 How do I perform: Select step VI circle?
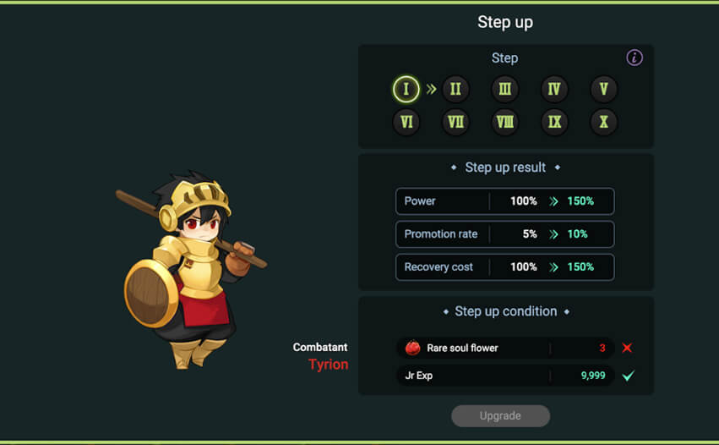(406, 122)
